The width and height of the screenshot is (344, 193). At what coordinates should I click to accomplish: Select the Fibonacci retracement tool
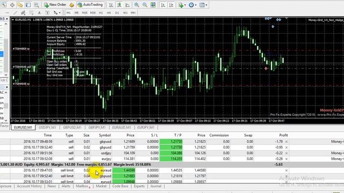click(x=31, y=13)
